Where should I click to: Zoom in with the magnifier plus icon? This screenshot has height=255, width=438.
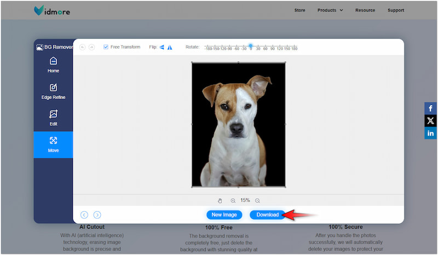tap(233, 201)
